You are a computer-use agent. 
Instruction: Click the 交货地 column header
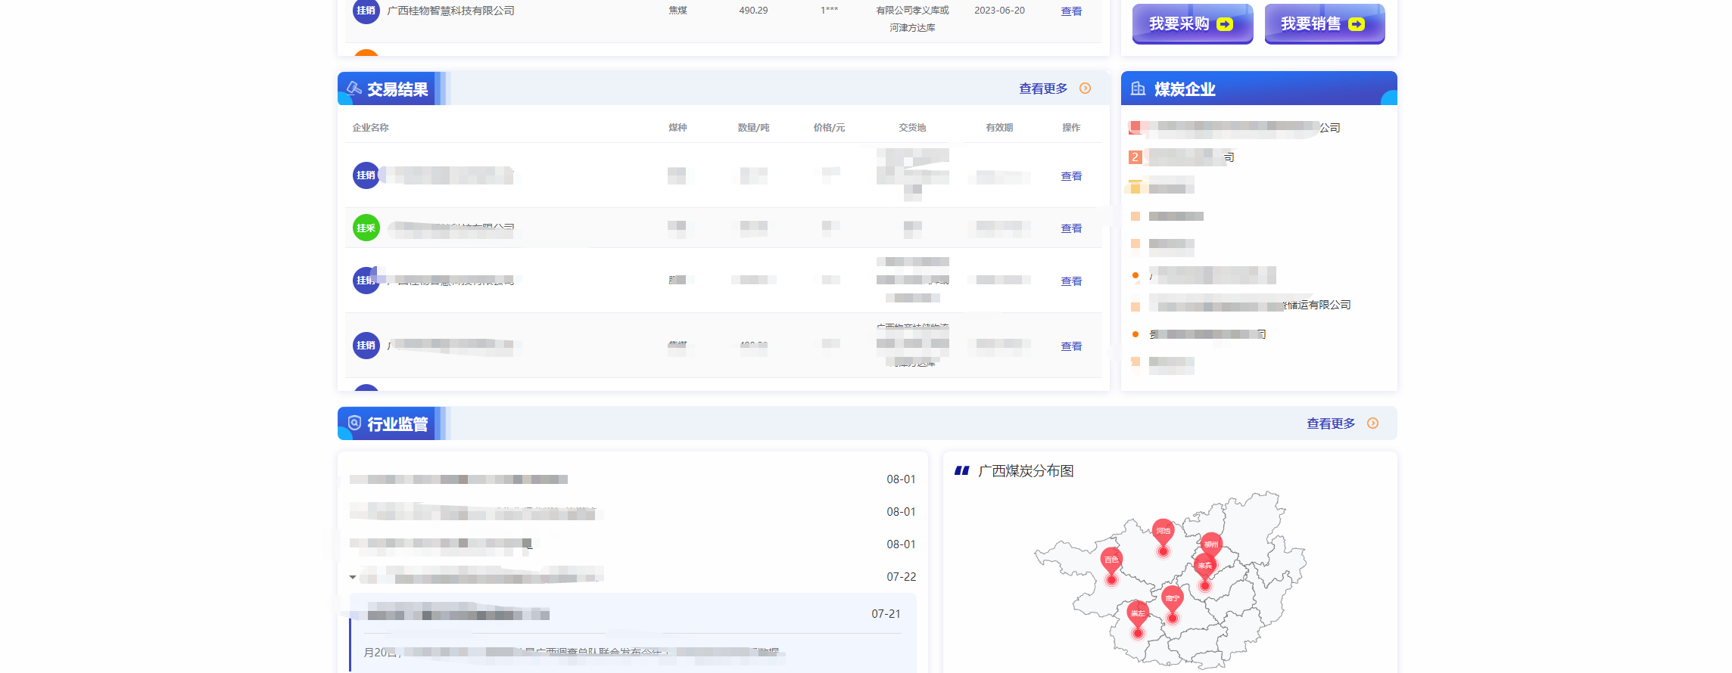(912, 128)
